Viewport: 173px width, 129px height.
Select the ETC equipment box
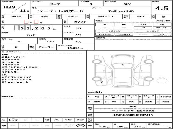coord(162,34)
